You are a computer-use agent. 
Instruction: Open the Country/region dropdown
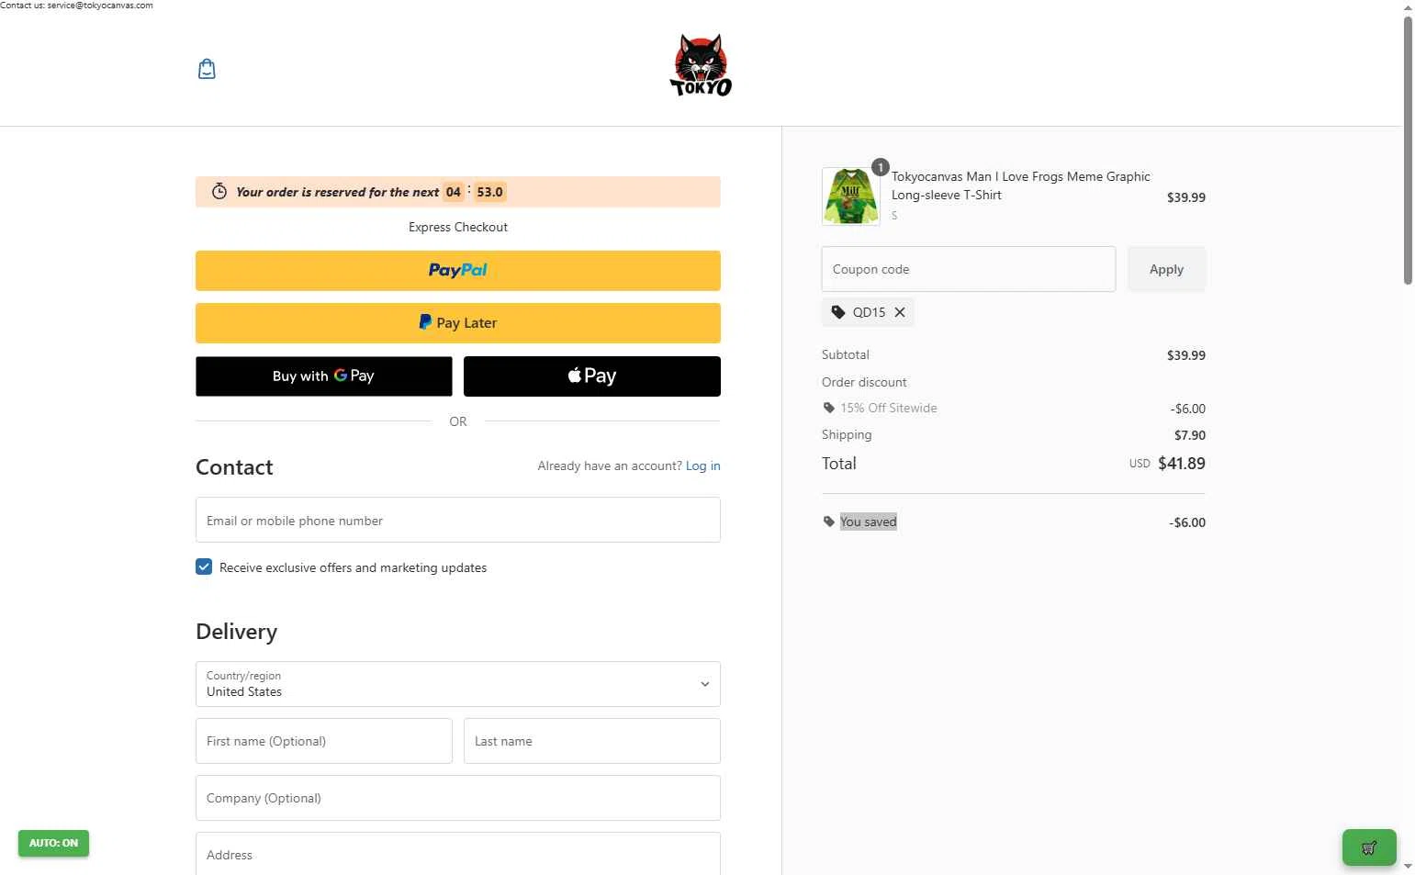(458, 684)
